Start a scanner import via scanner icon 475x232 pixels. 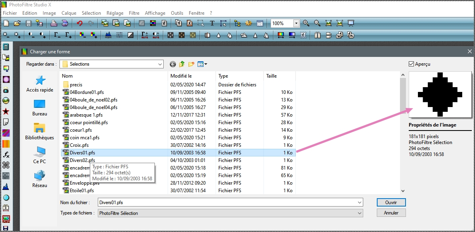point(65,23)
